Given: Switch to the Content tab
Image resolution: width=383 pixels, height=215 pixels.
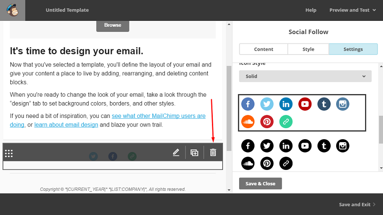Looking at the screenshot, I should [263, 49].
